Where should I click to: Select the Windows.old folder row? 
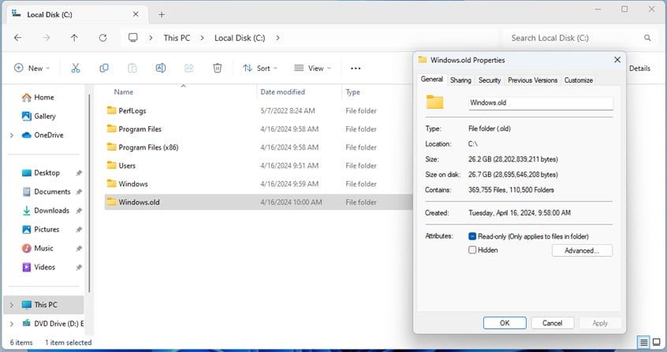click(x=259, y=202)
